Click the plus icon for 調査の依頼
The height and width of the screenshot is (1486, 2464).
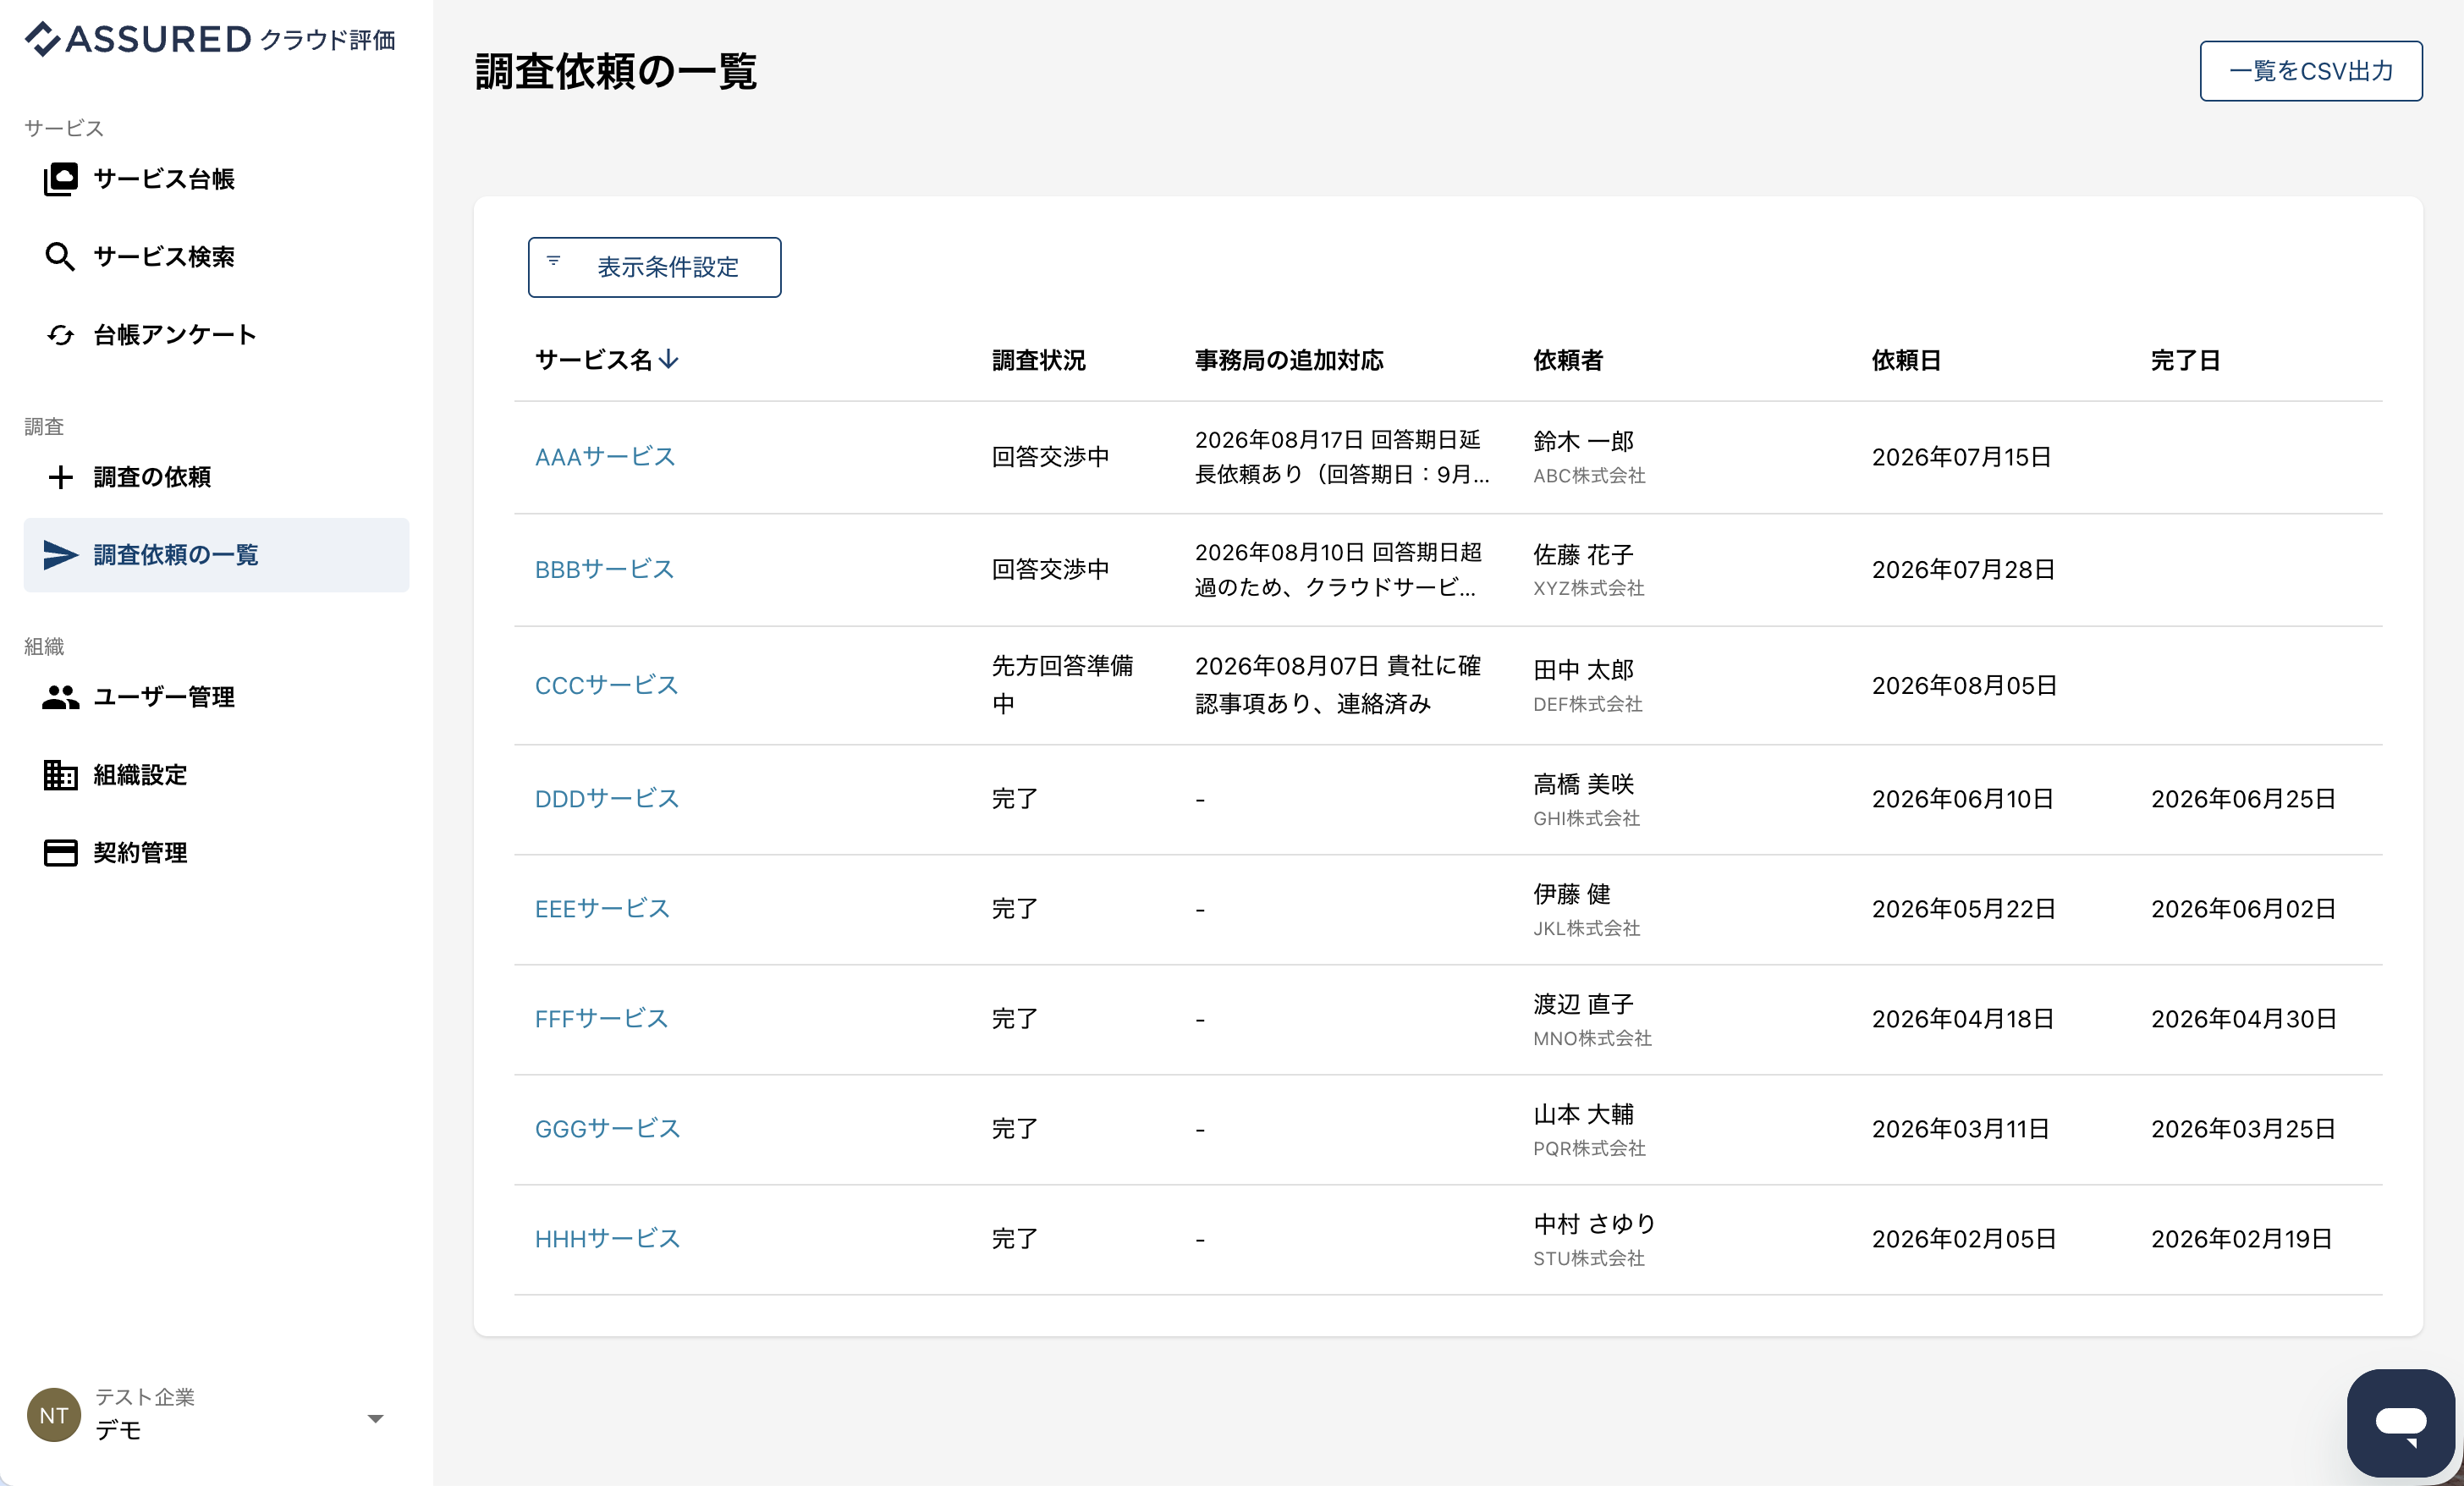(60, 477)
